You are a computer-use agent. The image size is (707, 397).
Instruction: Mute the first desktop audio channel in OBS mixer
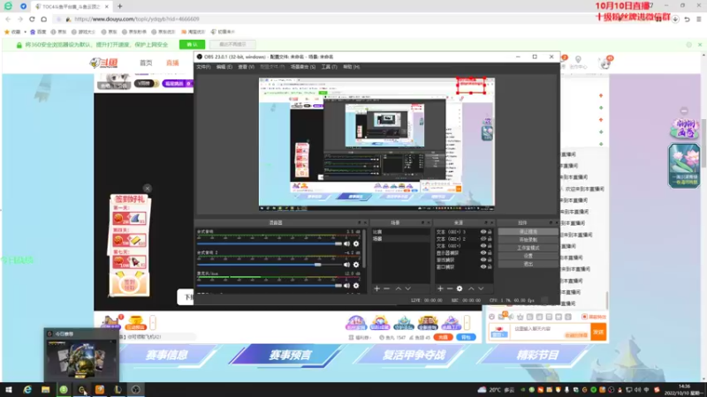click(x=346, y=243)
